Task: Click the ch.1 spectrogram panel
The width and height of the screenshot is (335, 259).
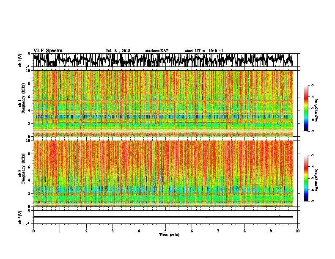Action: click(x=163, y=103)
